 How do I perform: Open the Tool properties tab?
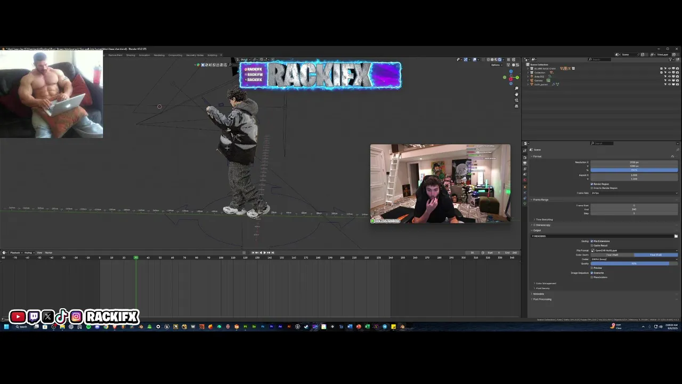click(x=525, y=150)
